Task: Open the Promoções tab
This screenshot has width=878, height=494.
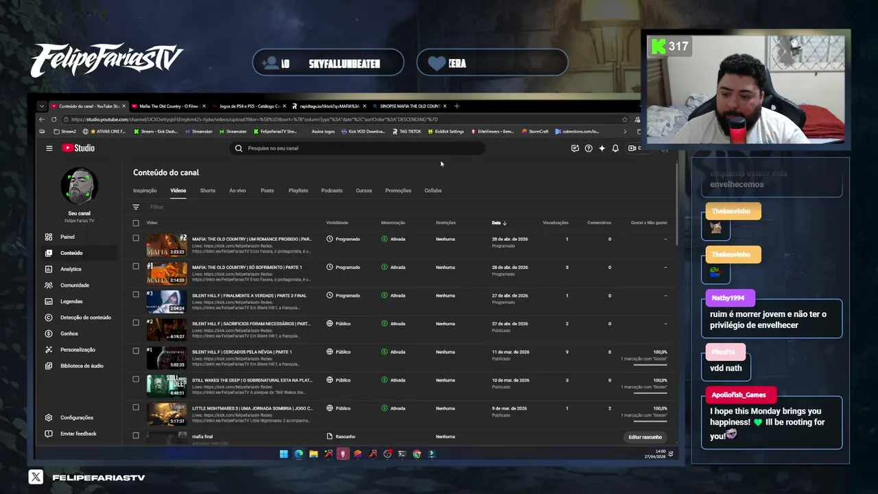Action: click(399, 191)
